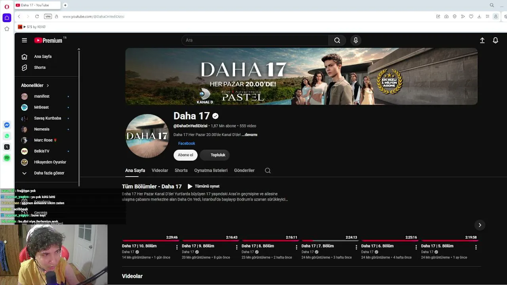This screenshot has width=507, height=285.
Task: Open the Opera main menu logo
Action: (7, 7)
